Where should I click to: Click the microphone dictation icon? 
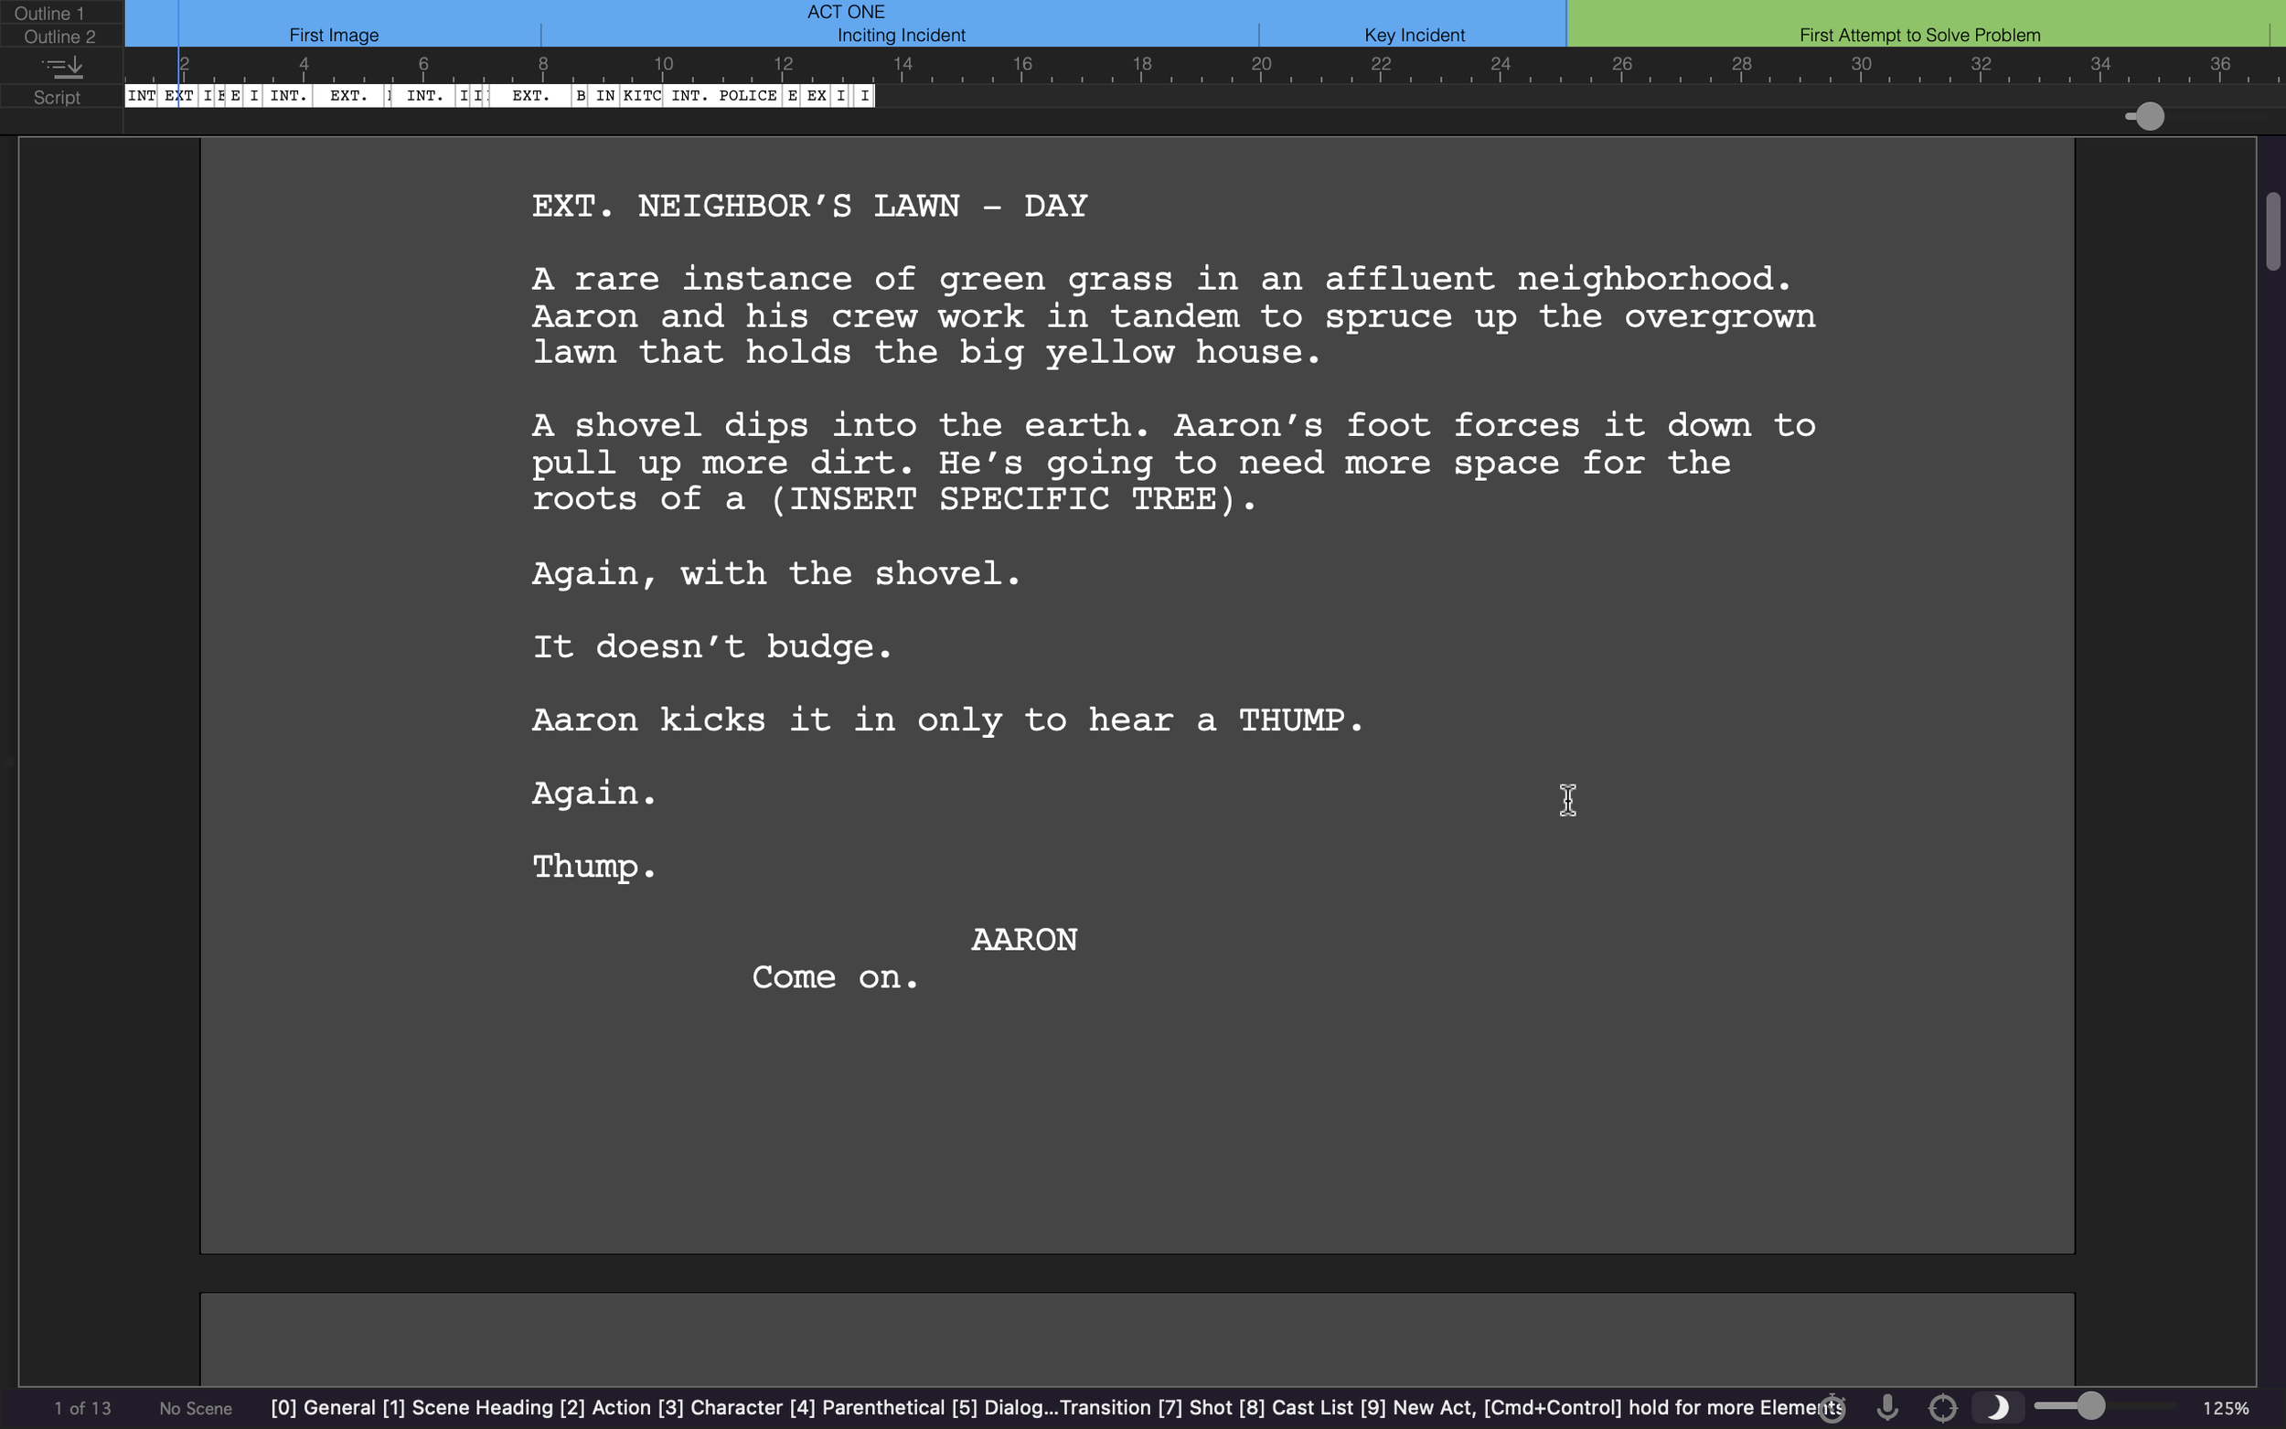[x=1887, y=1407]
